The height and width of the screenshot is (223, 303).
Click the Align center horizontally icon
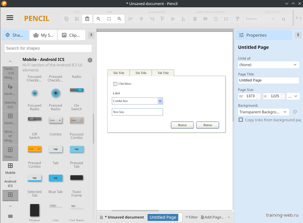141,19
